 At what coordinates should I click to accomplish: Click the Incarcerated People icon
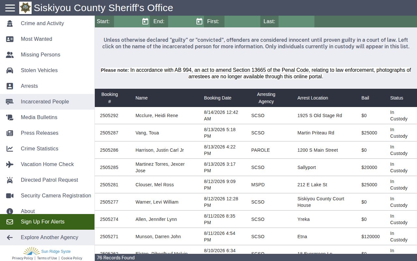pos(10,102)
